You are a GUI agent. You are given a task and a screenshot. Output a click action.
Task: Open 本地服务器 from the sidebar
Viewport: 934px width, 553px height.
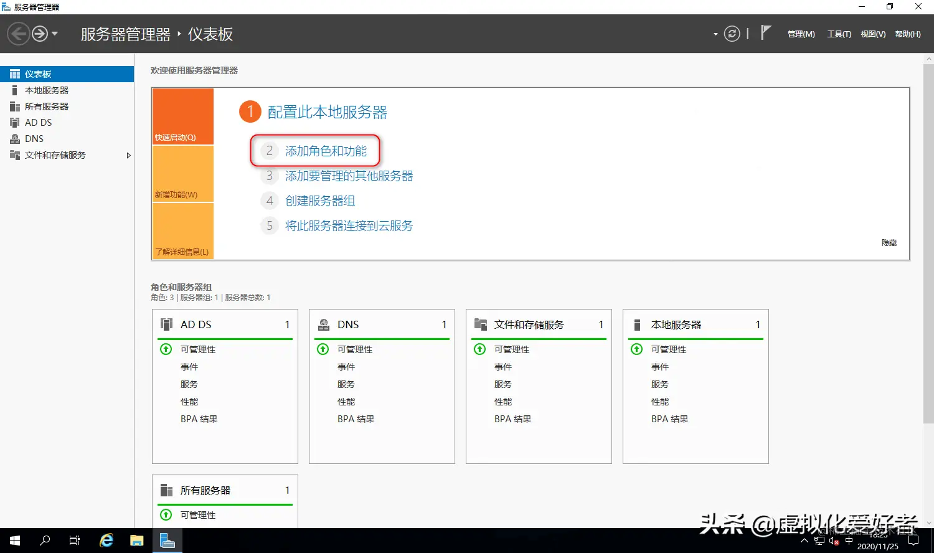point(47,90)
